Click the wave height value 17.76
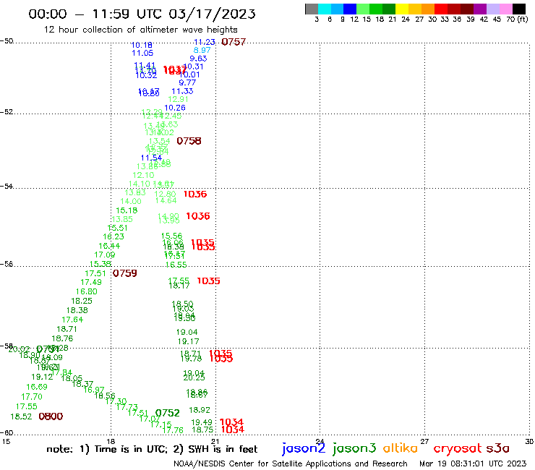Viewport: 535px width, 470px height. click(173, 430)
